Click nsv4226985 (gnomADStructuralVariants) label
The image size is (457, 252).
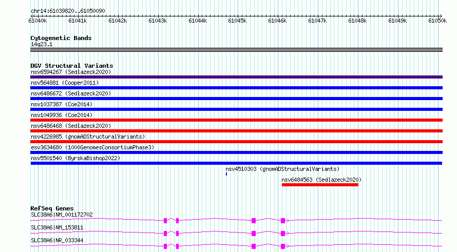(88, 137)
